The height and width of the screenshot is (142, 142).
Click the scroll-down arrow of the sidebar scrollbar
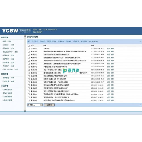25,110
